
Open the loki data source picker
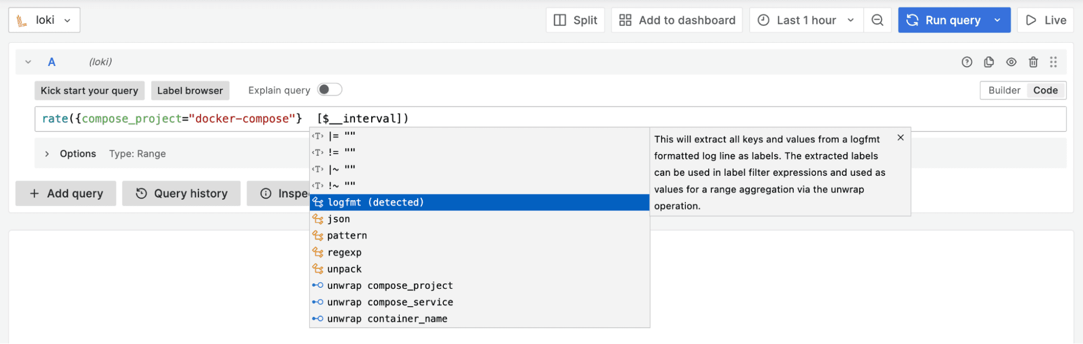click(44, 20)
